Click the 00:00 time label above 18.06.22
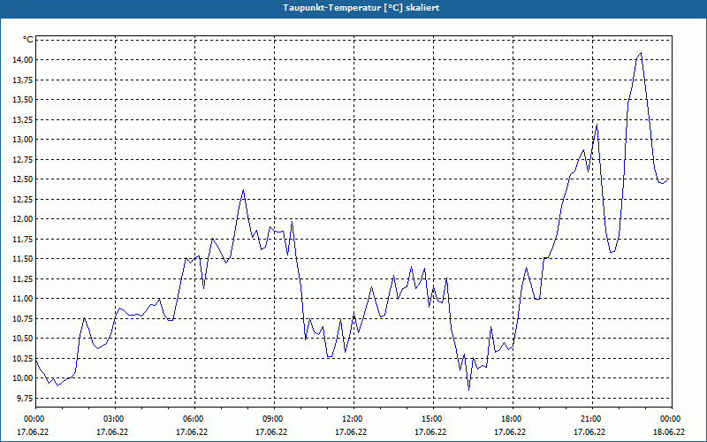Screen dimensions: 707x442 [672, 419]
